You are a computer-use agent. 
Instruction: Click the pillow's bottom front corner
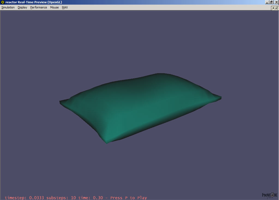coord(107,142)
